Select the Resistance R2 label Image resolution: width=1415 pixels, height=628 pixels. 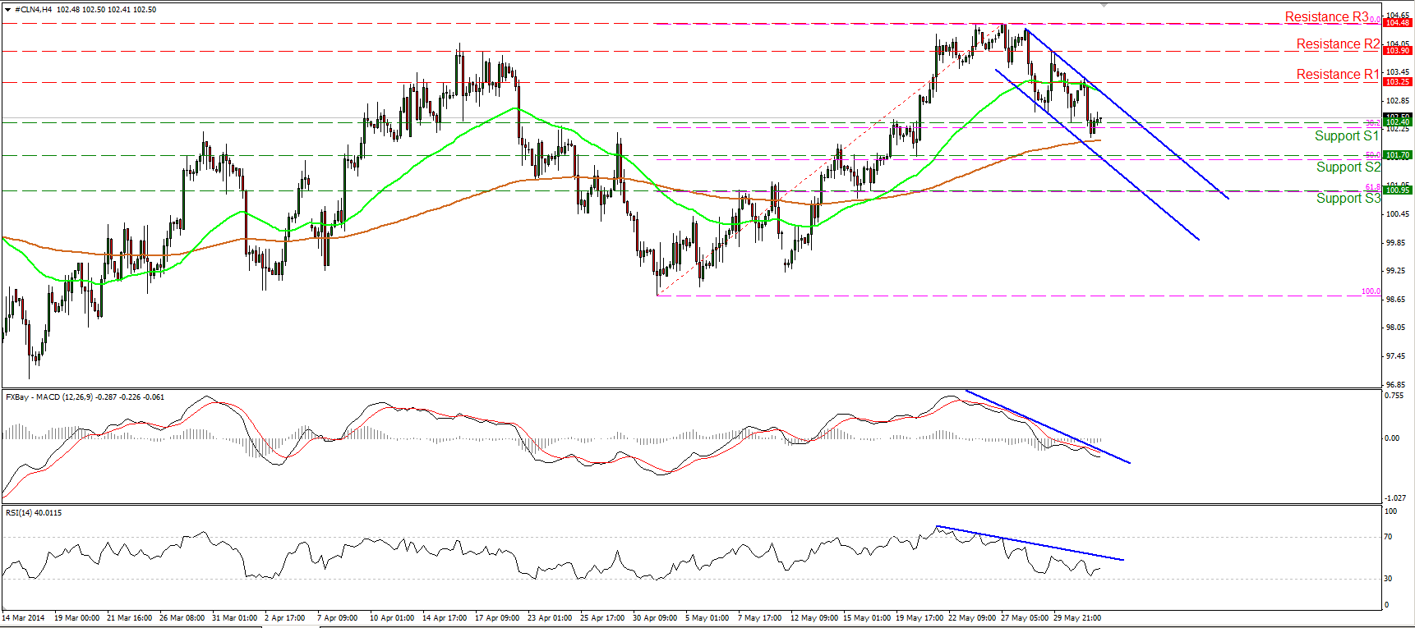click(x=1338, y=44)
